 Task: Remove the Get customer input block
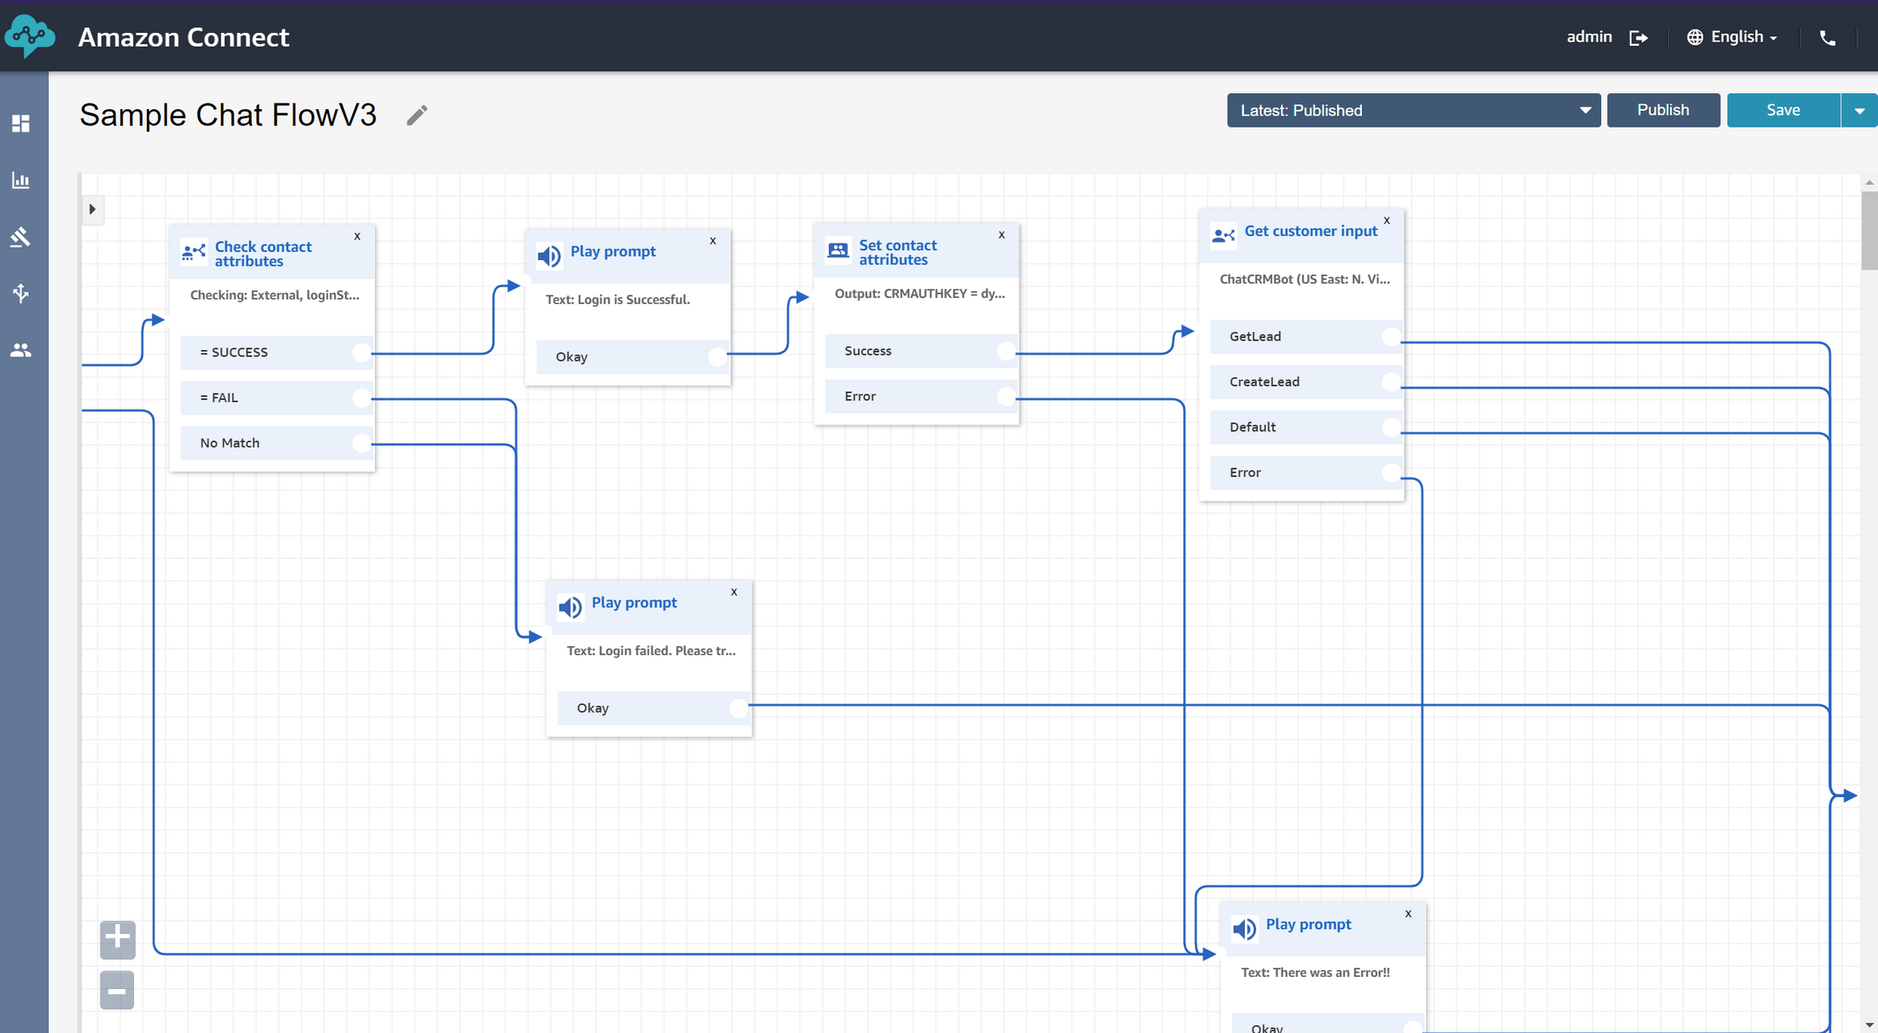pyautogui.click(x=1387, y=221)
